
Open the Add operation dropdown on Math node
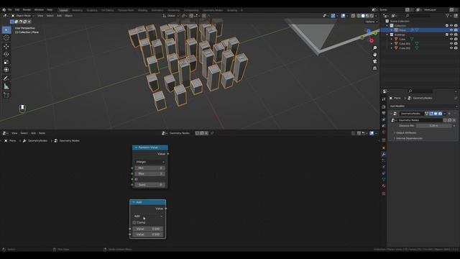pyautogui.click(x=147, y=216)
